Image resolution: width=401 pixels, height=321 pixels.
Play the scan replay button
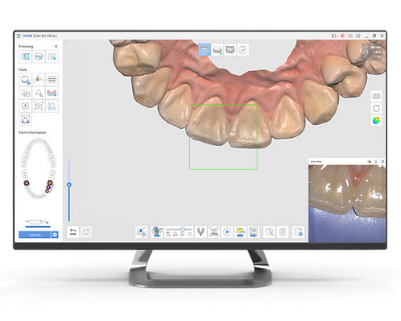pos(227,231)
